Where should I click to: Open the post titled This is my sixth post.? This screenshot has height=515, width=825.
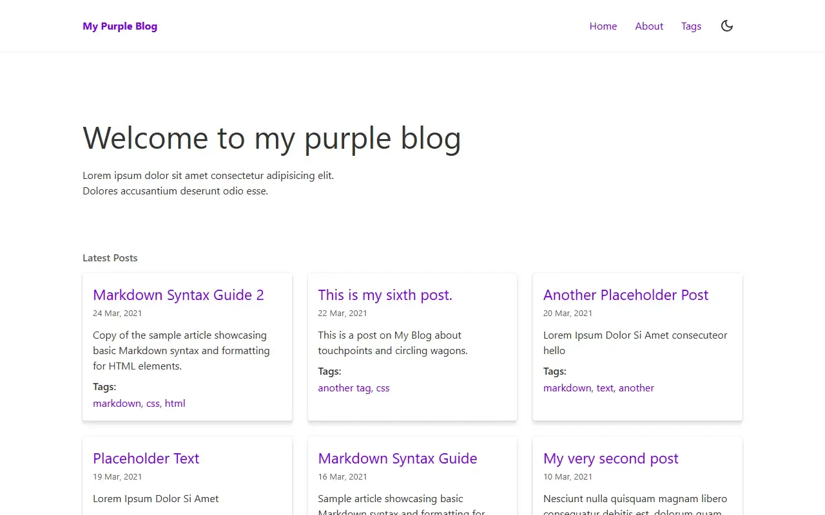point(385,295)
